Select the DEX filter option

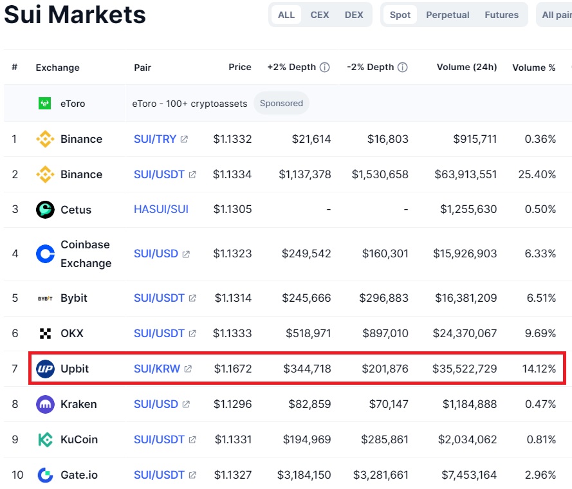354,15
